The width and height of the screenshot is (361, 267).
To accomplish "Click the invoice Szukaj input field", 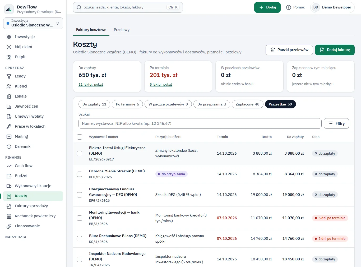I will (200, 123).
